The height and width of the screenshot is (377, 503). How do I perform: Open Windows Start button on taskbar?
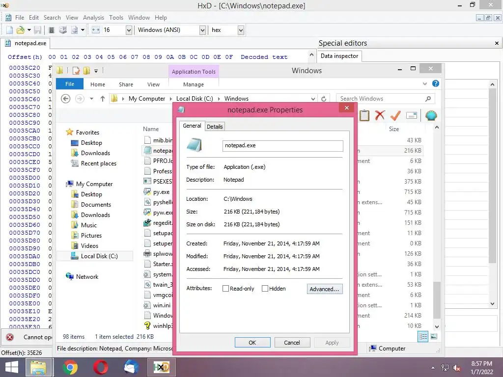[x=12, y=367]
